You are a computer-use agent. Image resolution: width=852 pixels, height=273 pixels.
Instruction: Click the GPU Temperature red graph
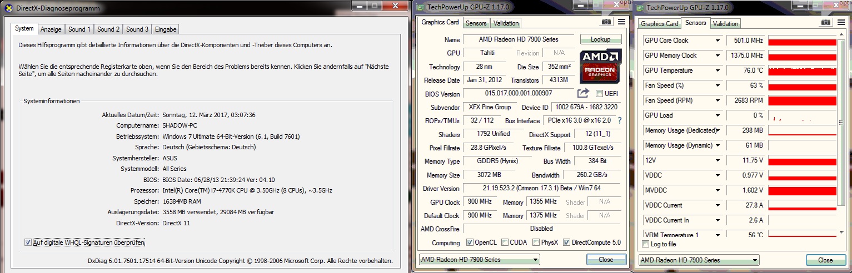pyautogui.click(x=802, y=70)
